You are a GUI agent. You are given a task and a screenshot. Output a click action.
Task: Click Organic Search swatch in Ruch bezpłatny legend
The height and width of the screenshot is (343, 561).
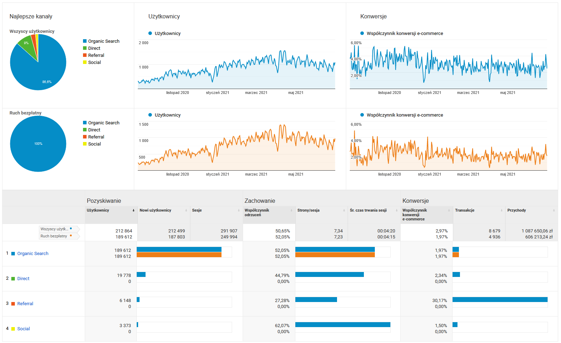[x=85, y=123]
